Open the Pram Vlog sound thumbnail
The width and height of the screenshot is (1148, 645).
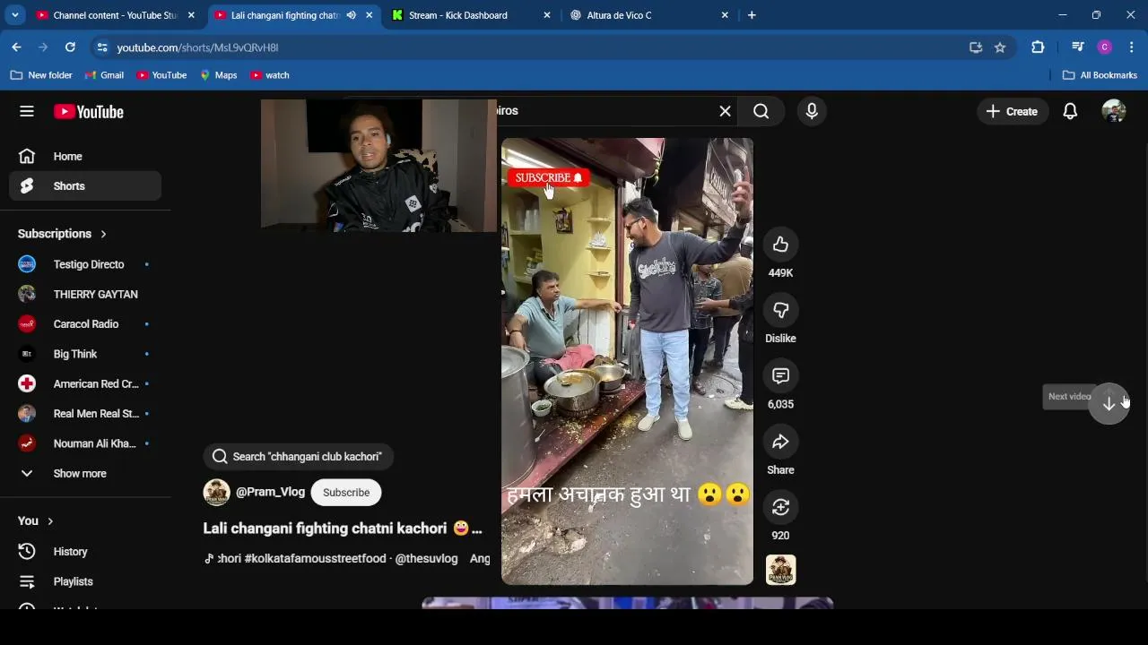point(780,570)
